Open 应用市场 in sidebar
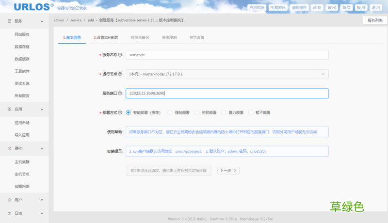388x223 pixels. (22, 123)
